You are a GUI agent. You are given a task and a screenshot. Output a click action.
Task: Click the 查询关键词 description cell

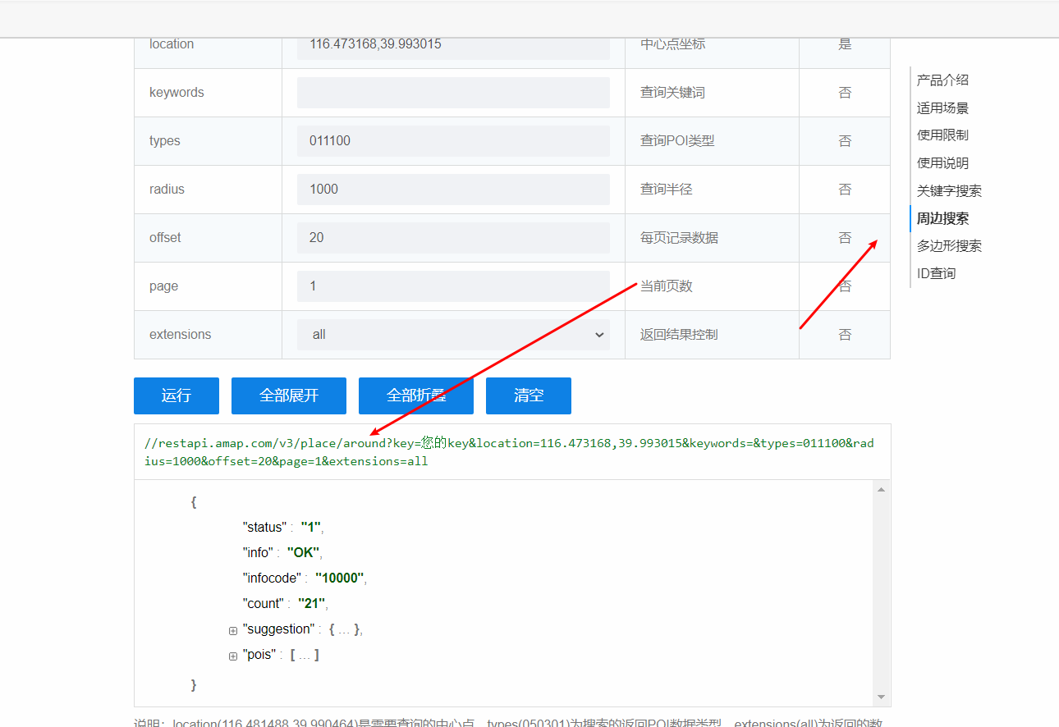712,93
